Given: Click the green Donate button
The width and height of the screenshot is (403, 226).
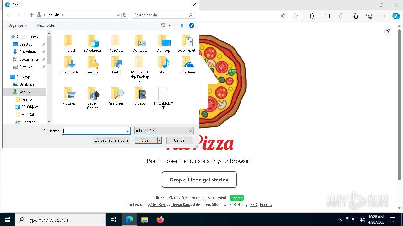Looking at the screenshot, I should click(237, 198).
